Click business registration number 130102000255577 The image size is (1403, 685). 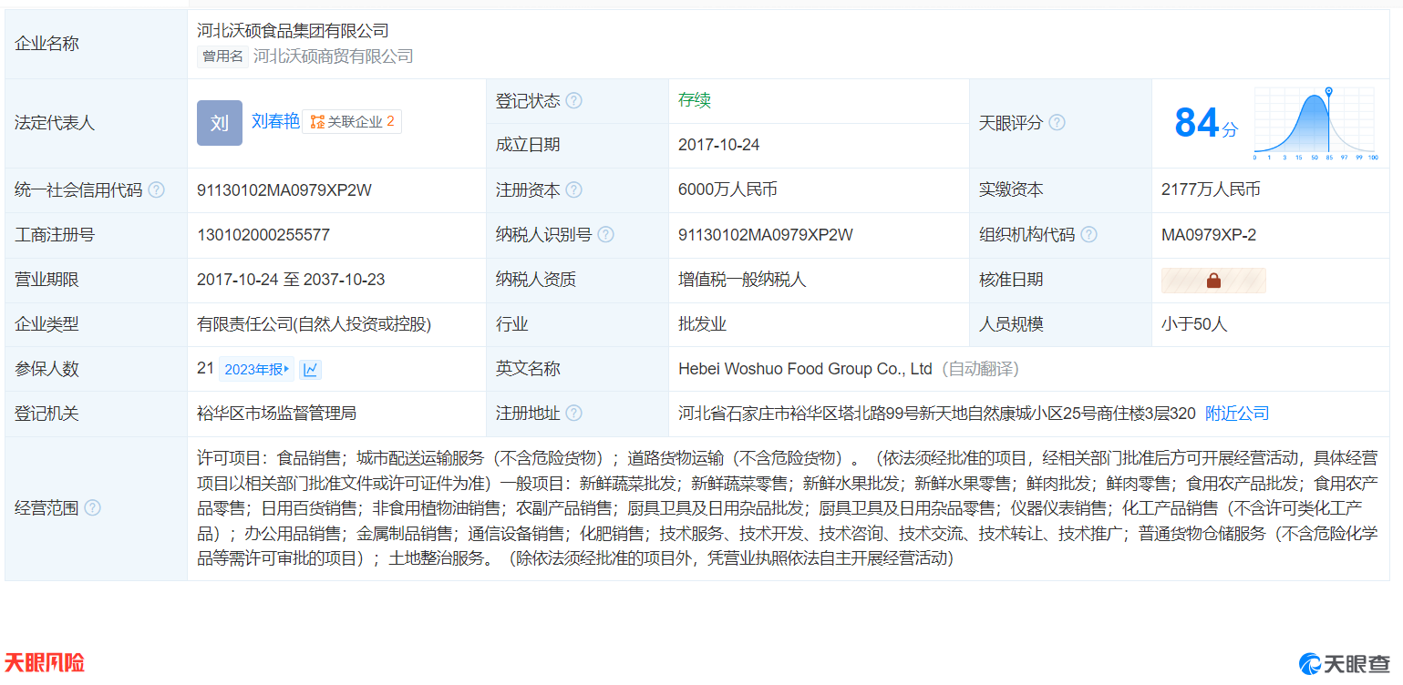(x=263, y=235)
